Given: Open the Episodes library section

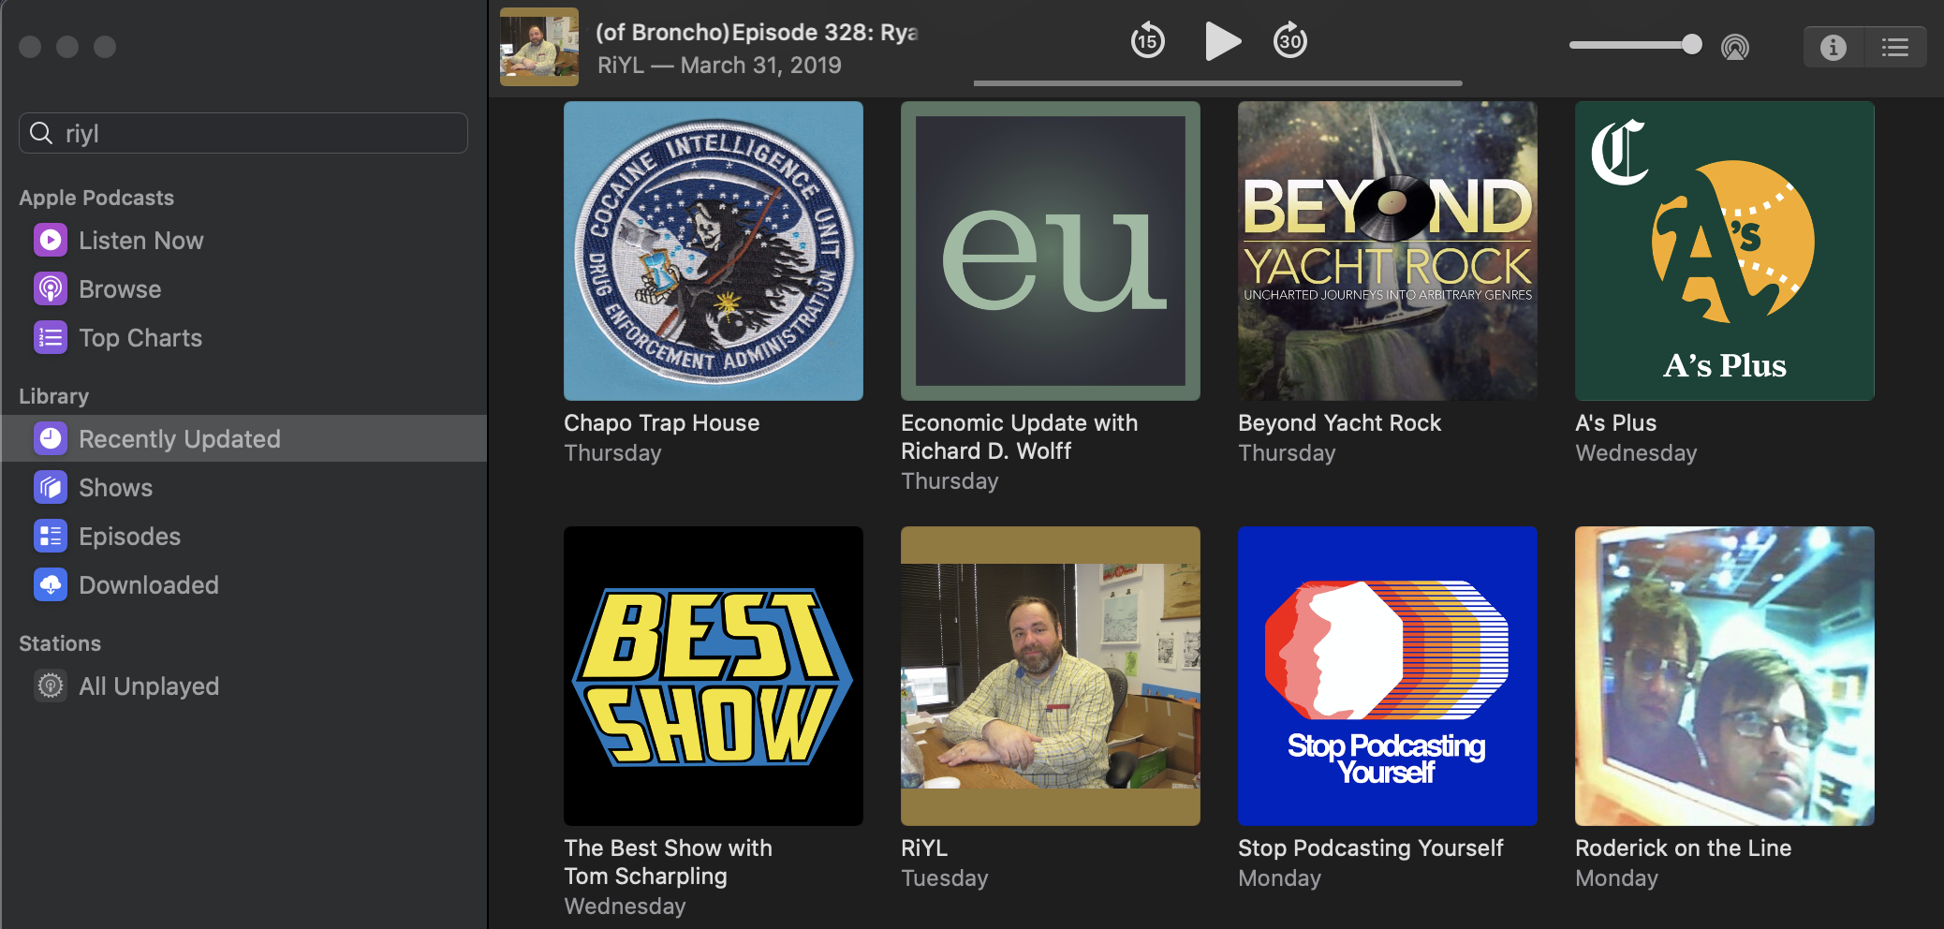Looking at the screenshot, I should click(129, 537).
